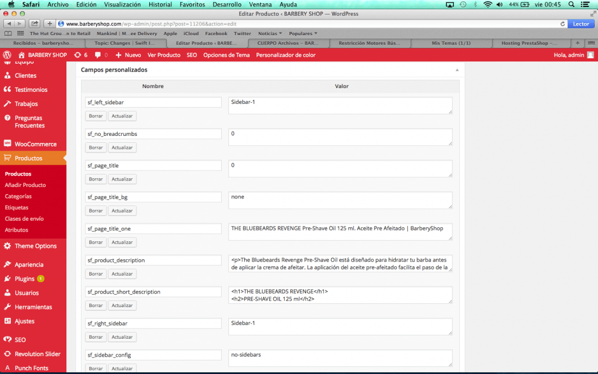Screen dimensions: 598x374
Task: Click sf_sidebar_config value no-sidebars textarea
Action: pos(340,358)
